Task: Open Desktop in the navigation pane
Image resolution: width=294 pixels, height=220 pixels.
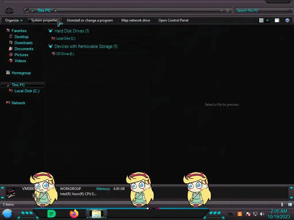Action: pos(21,37)
